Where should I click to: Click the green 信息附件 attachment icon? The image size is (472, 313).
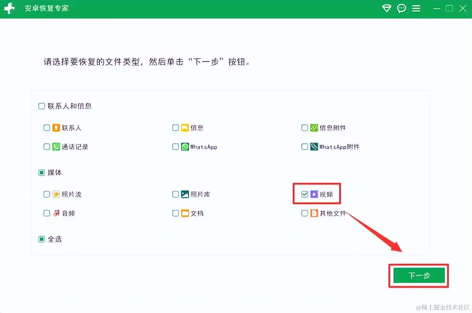(314, 128)
